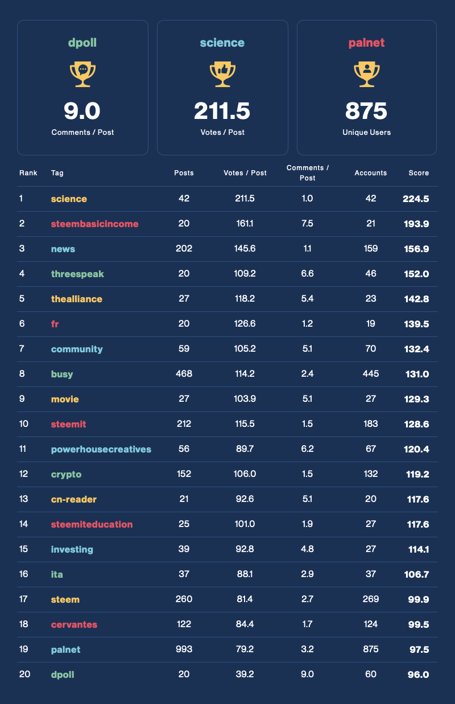Open the cervantes tag

[74, 624]
